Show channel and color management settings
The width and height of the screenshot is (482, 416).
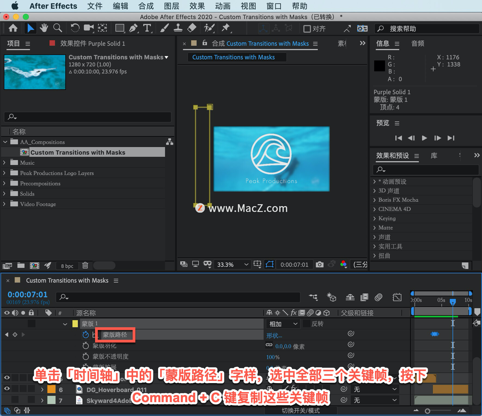pyautogui.click(x=344, y=264)
